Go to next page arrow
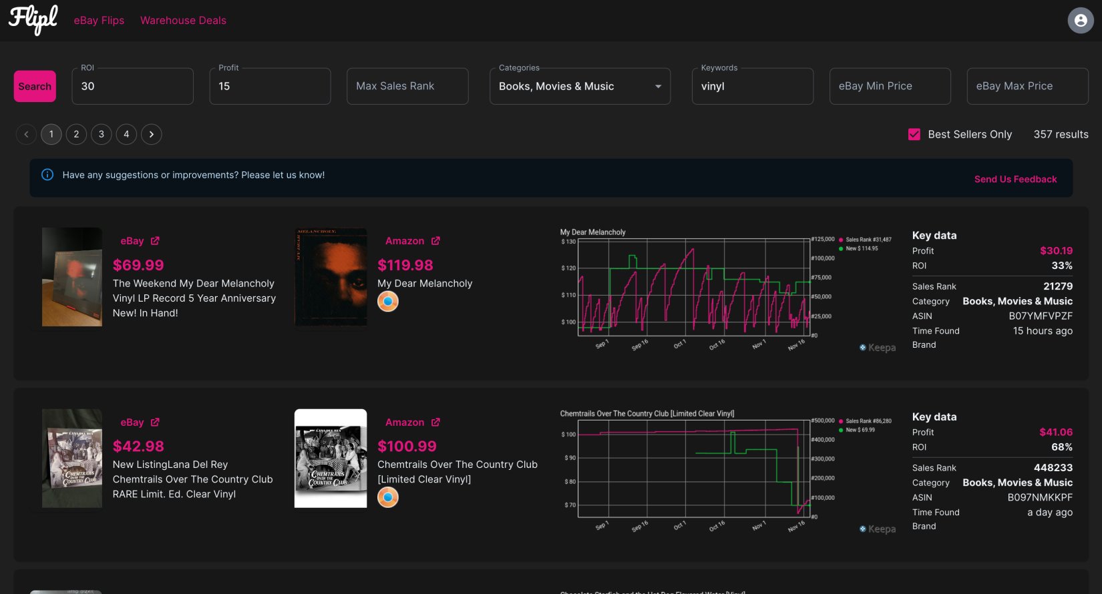Image resolution: width=1102 pixels, height=594 pixels. click(x=152, y=134)
